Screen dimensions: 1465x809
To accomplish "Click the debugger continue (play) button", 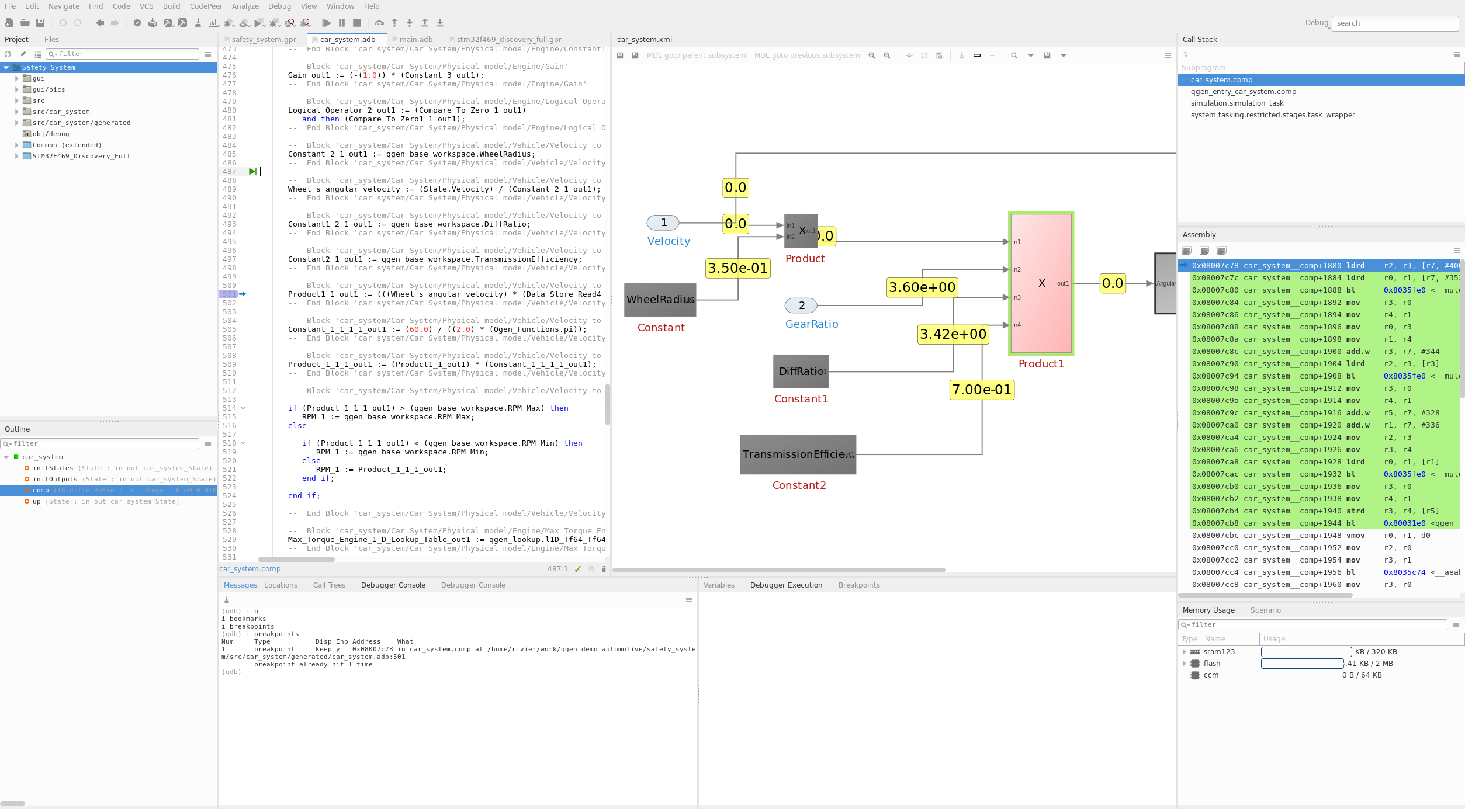I will (327, 23).
